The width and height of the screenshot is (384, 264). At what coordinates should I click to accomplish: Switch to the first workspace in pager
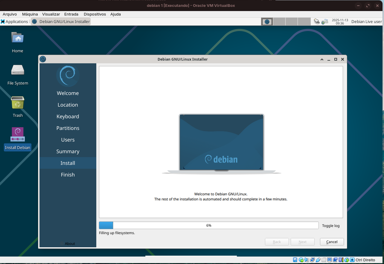coord(267,22)
